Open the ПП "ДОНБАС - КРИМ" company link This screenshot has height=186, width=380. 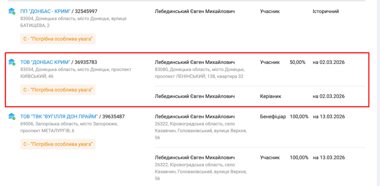point(45,11)
